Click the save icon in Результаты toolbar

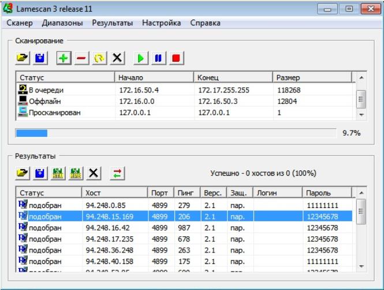pos(40,173)
